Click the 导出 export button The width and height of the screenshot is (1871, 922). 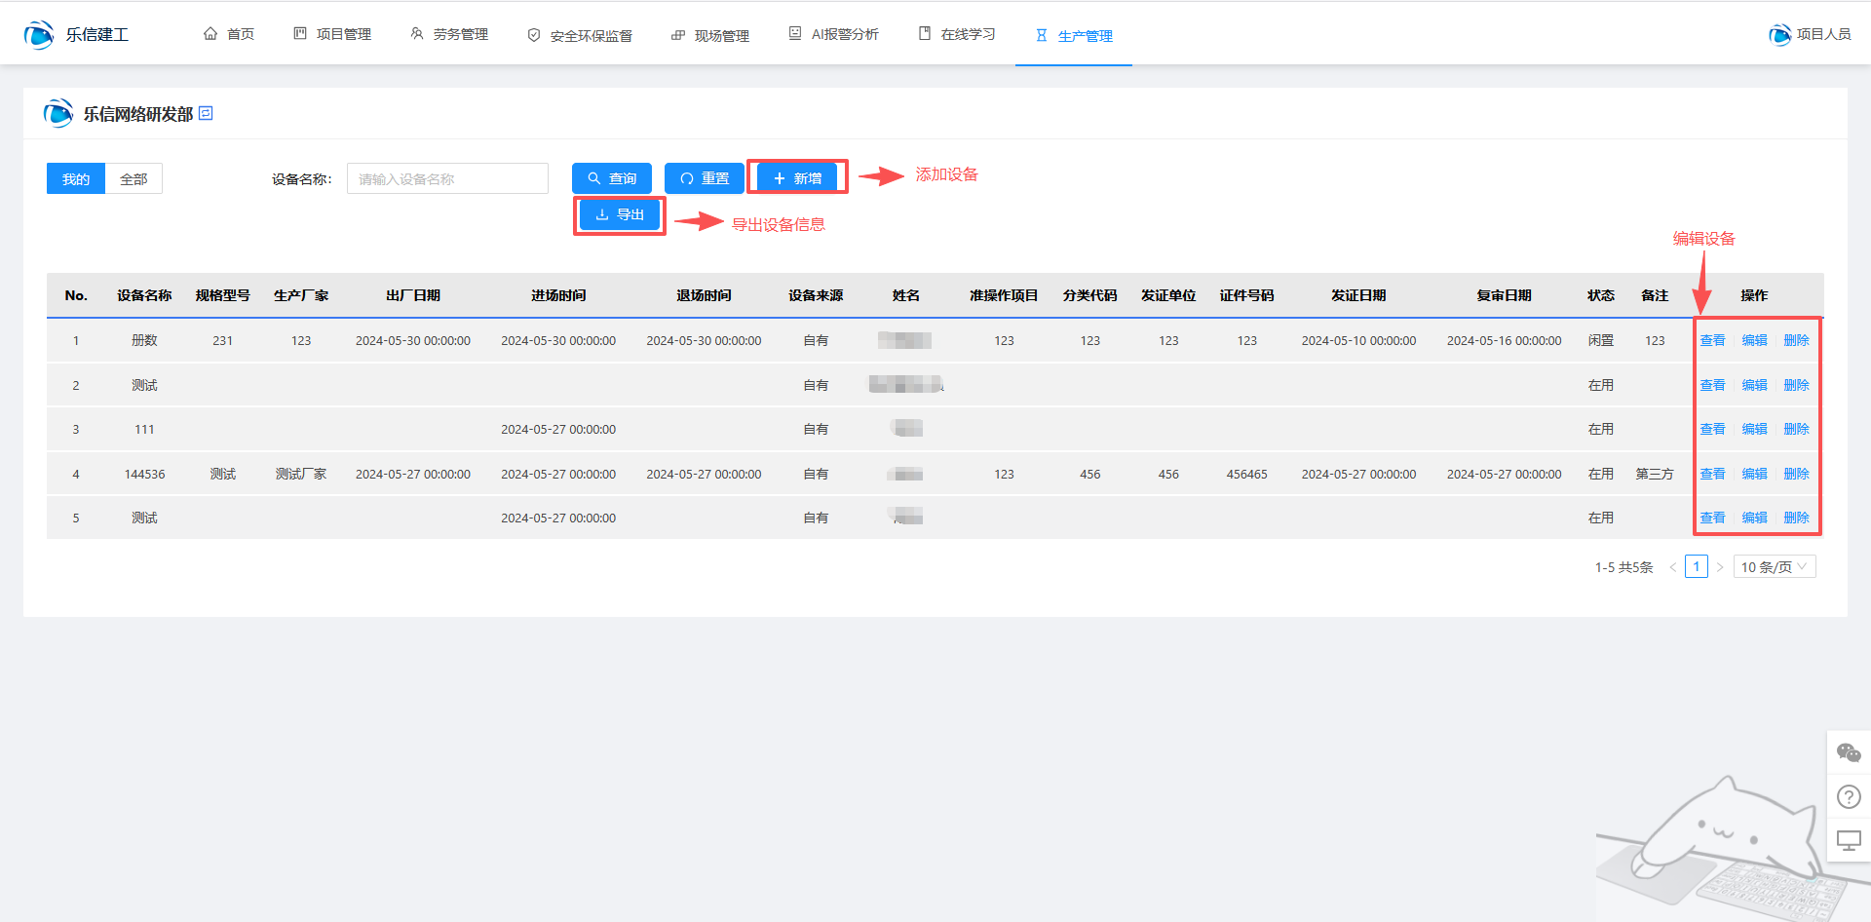pos(620,214)
